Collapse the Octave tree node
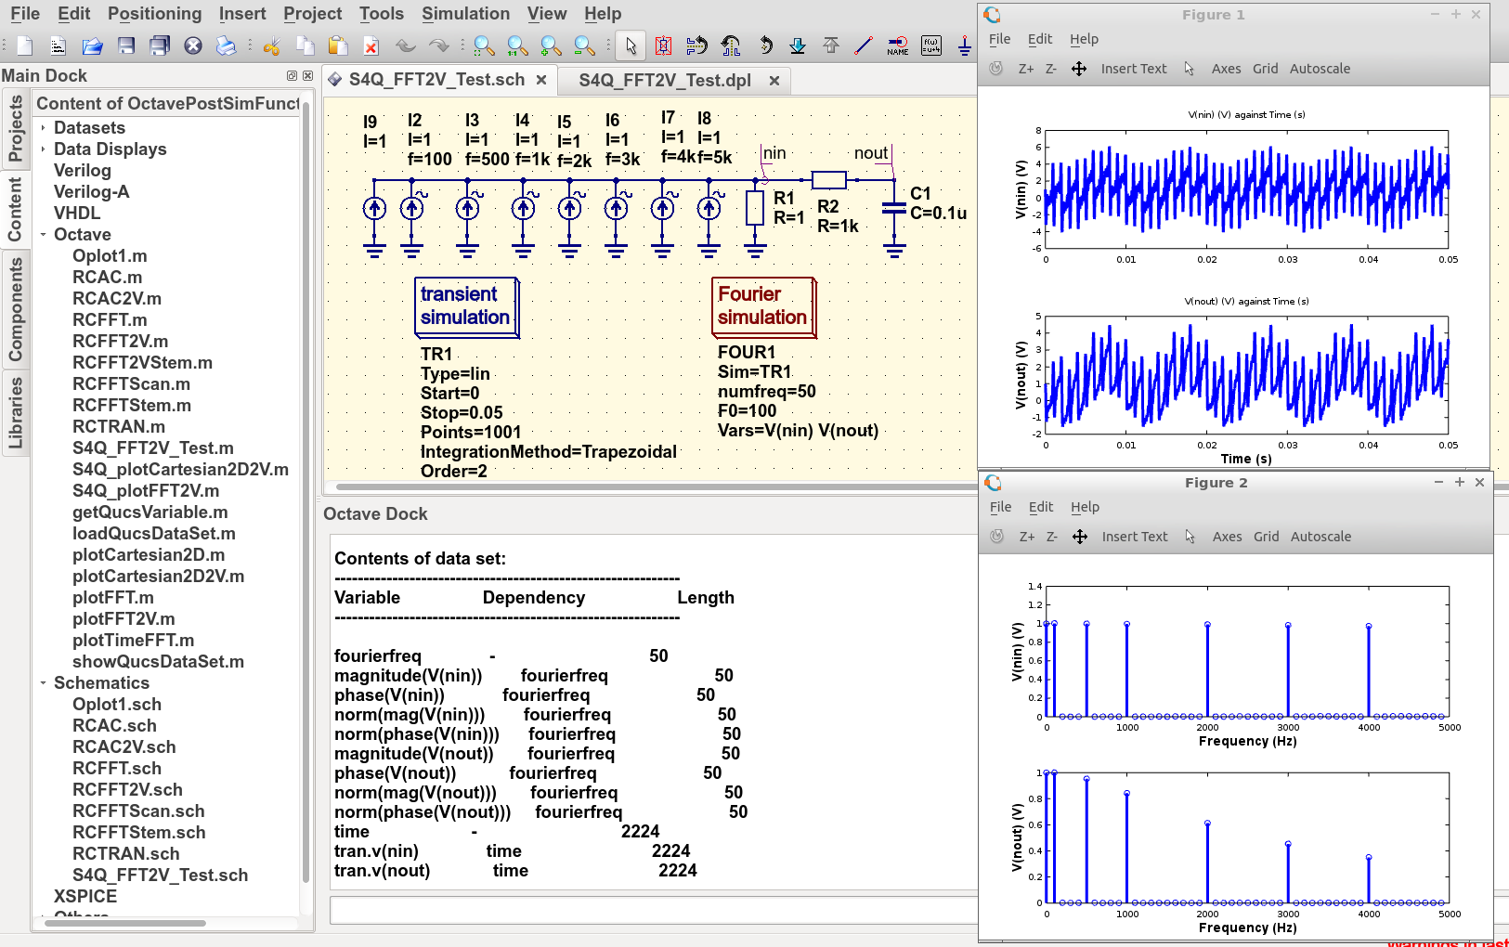This screenshot has height=947, width=1509. pyautogui.click(x=43, y=235)
